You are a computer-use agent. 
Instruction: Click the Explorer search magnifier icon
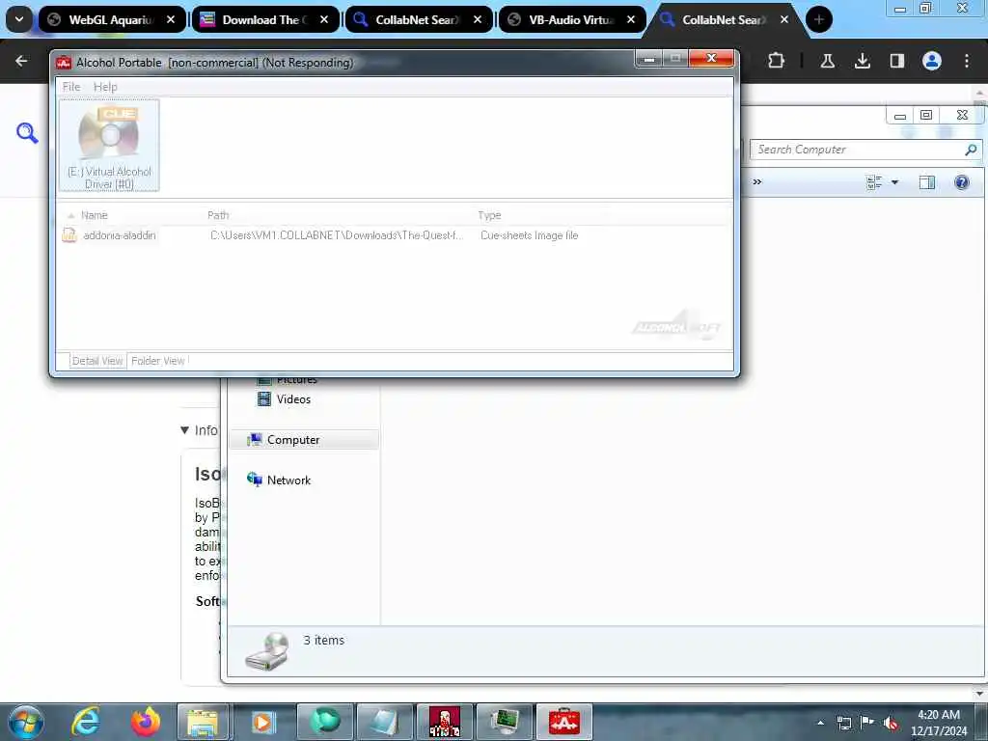[x=971, y=150]
